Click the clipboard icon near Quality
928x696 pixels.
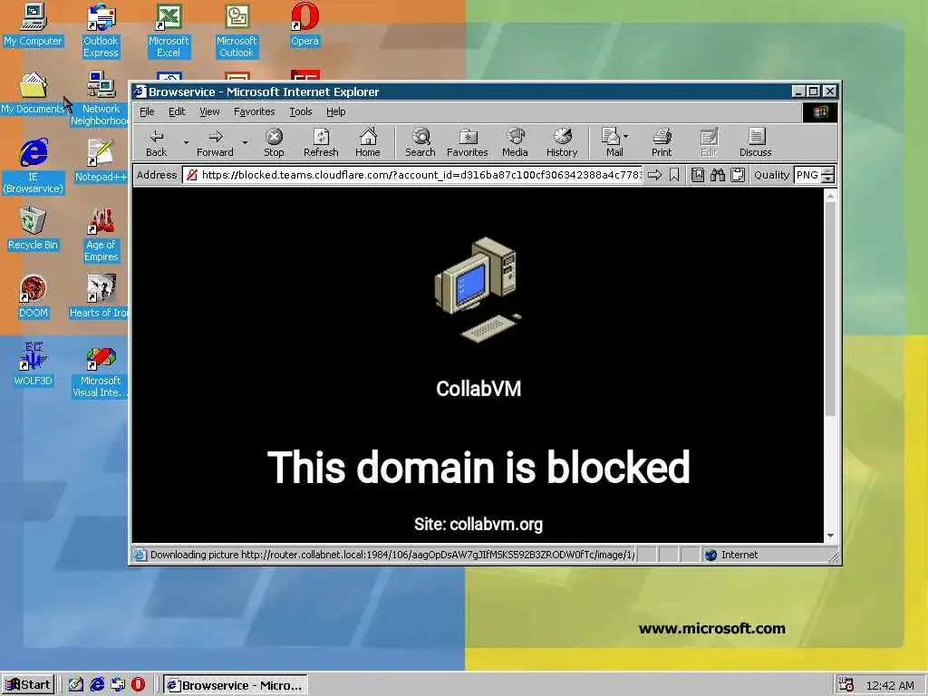738,175
